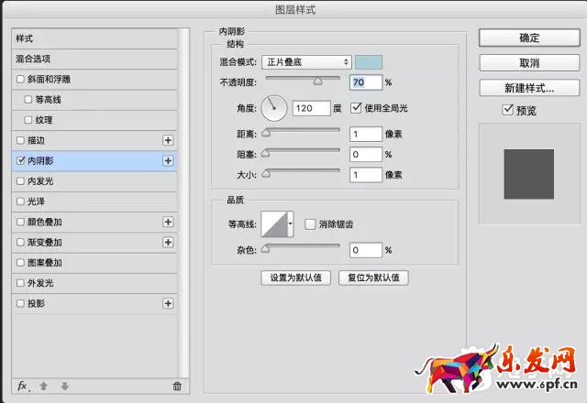Click the plus icon next to 投影

click(168, 303)
